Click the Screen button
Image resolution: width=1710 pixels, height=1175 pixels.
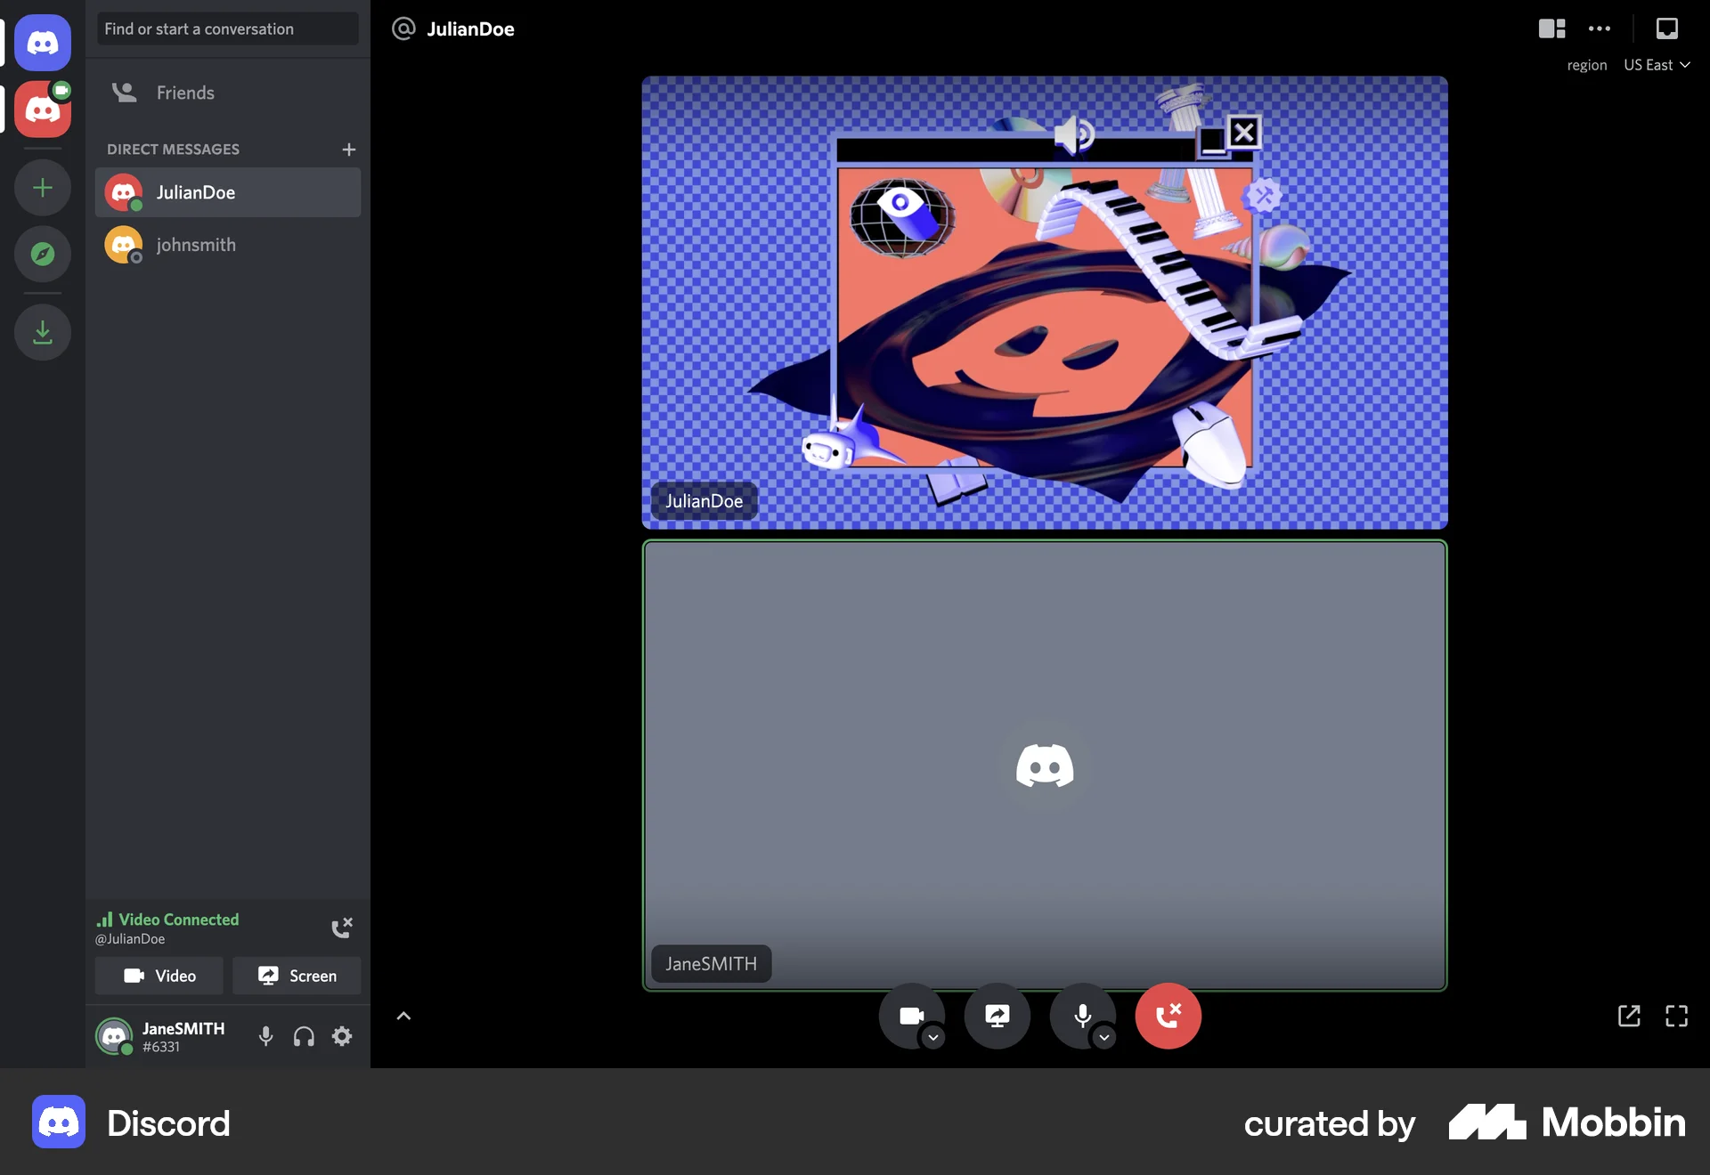point(297,976)
